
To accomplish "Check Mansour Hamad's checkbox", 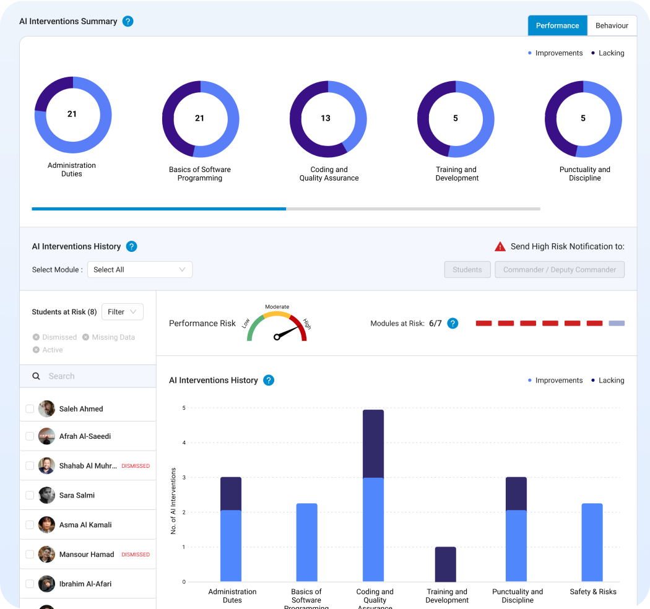I will 30,555.
